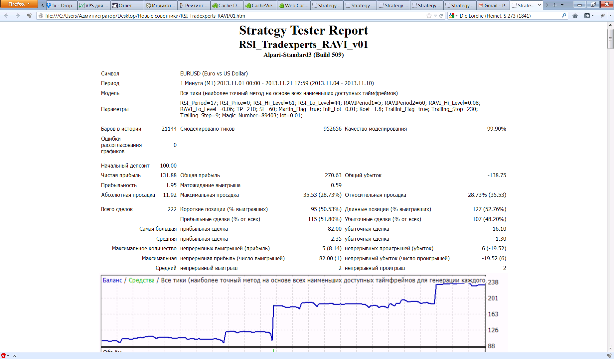Screen dimensions: 614x359
Task: Click the simulated ticks value '952656'
Action: (x=333, y=129)
